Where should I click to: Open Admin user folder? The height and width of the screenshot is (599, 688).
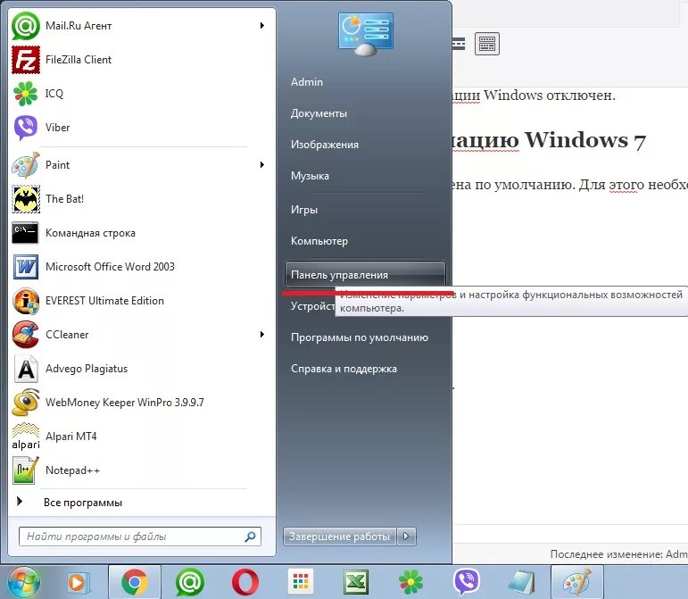point(307,82)
